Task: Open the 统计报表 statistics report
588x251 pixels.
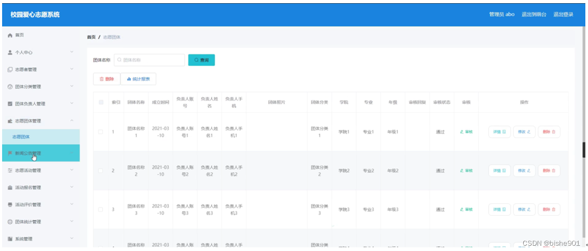Action: pyautogui.click(x=139, y=79)
